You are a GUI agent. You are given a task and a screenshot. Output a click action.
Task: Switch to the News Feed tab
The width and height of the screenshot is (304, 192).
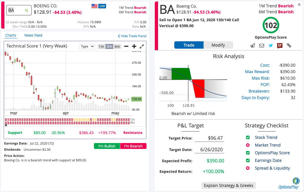(x=33, y=35)
